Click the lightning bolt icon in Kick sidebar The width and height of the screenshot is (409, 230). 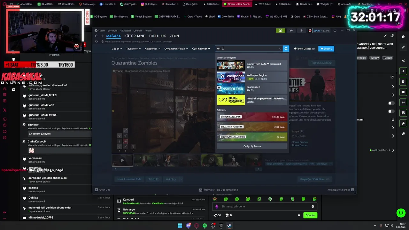pyautogui.click(x=403, y=71)
